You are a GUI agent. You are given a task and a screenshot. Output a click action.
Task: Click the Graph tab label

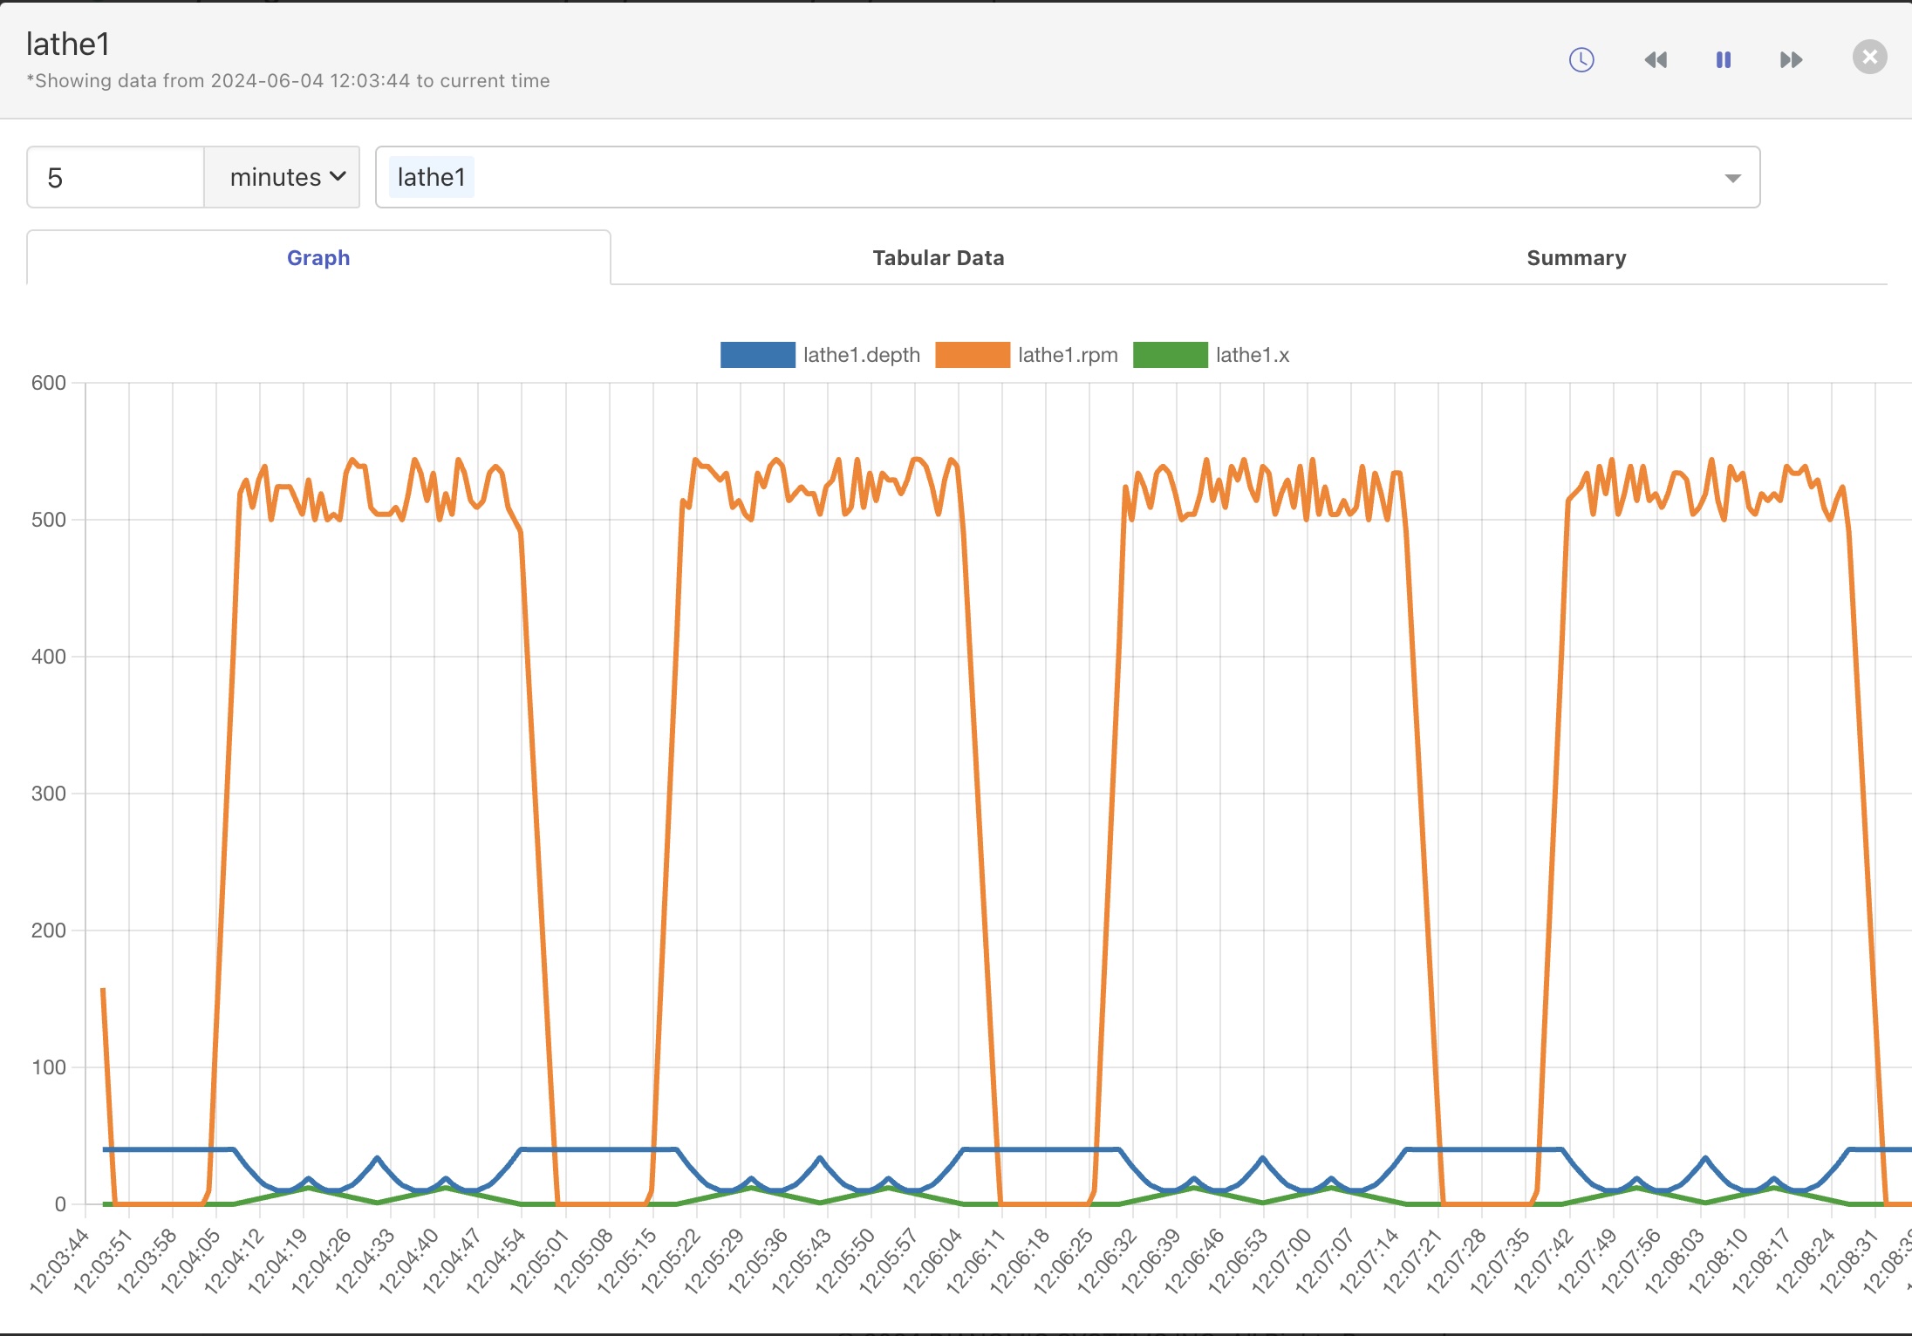(x=318, y=257)
